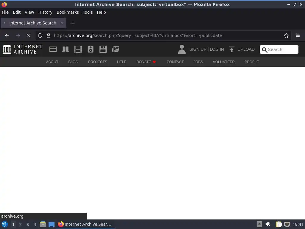Open the Audio speaker icon
This screenshot has width=305, height=229.
point(91,49)
